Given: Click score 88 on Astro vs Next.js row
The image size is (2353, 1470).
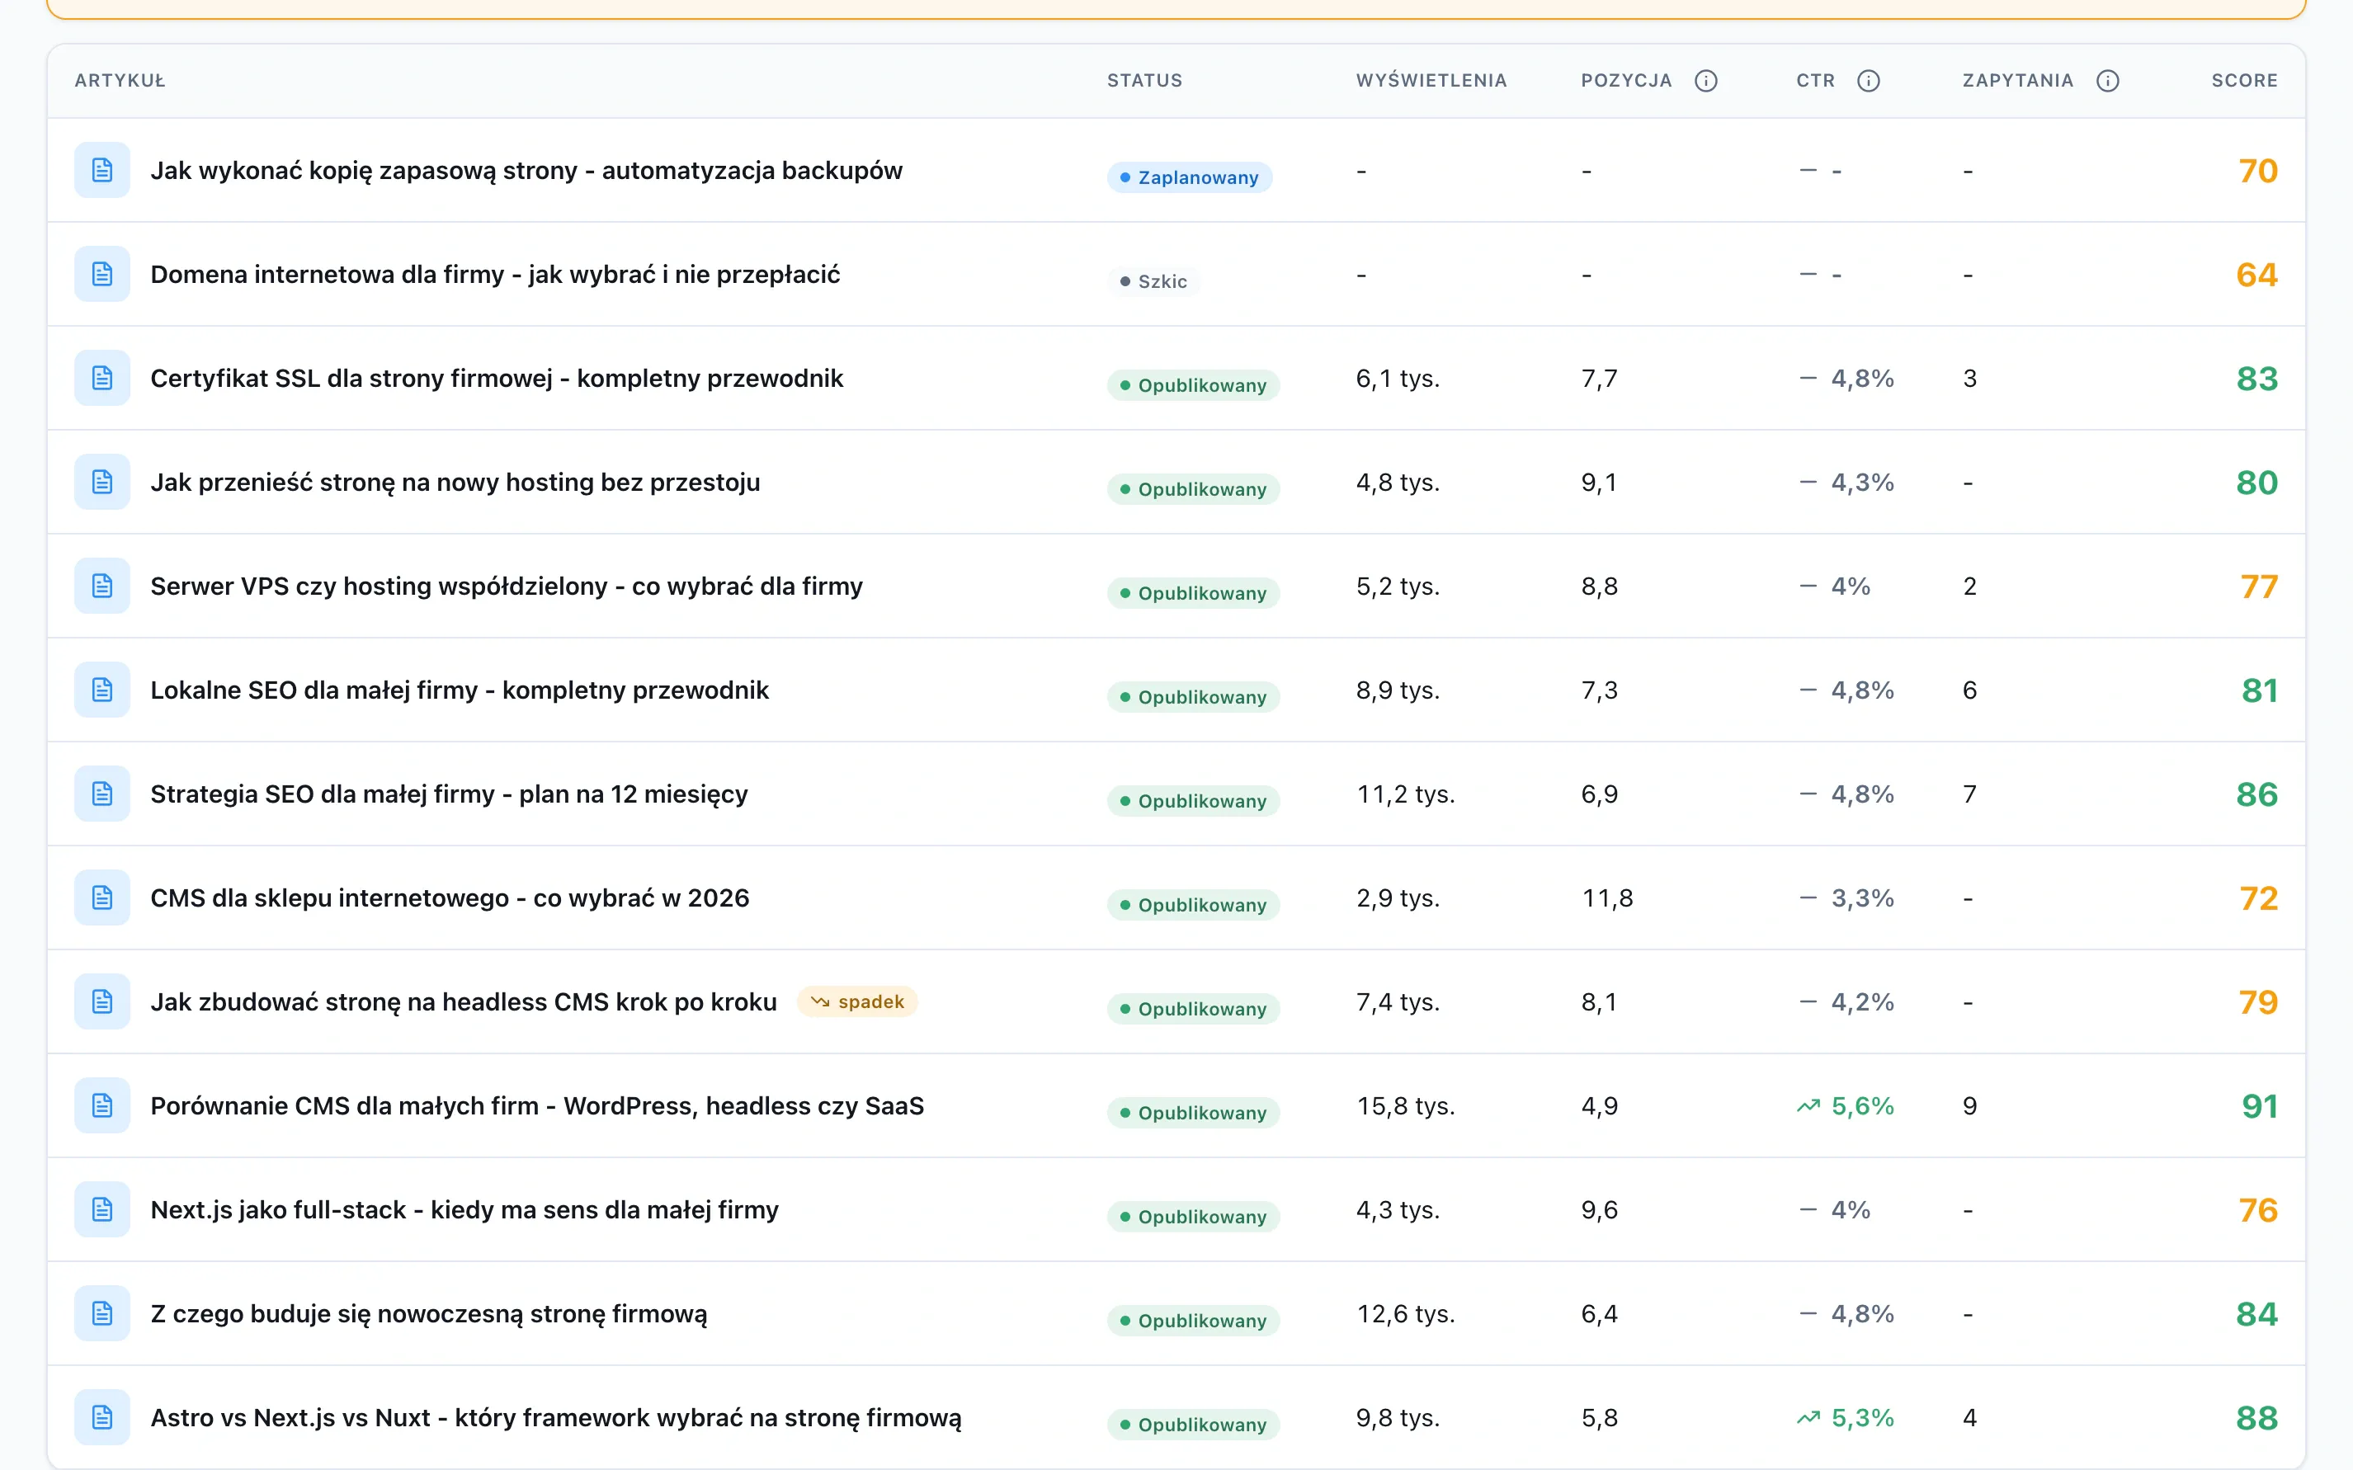Looking at the screenshot, I should [x=2256, y=1417].
